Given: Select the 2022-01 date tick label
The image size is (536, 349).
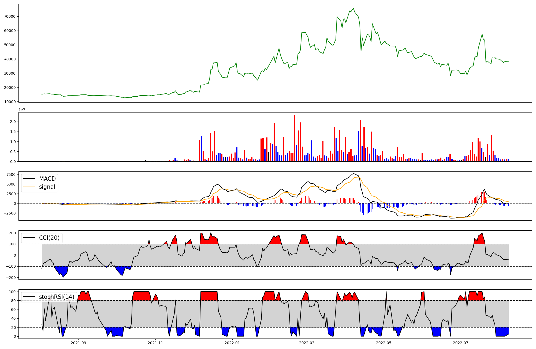Looking at the screenshot, I should (x=232, y=343).
